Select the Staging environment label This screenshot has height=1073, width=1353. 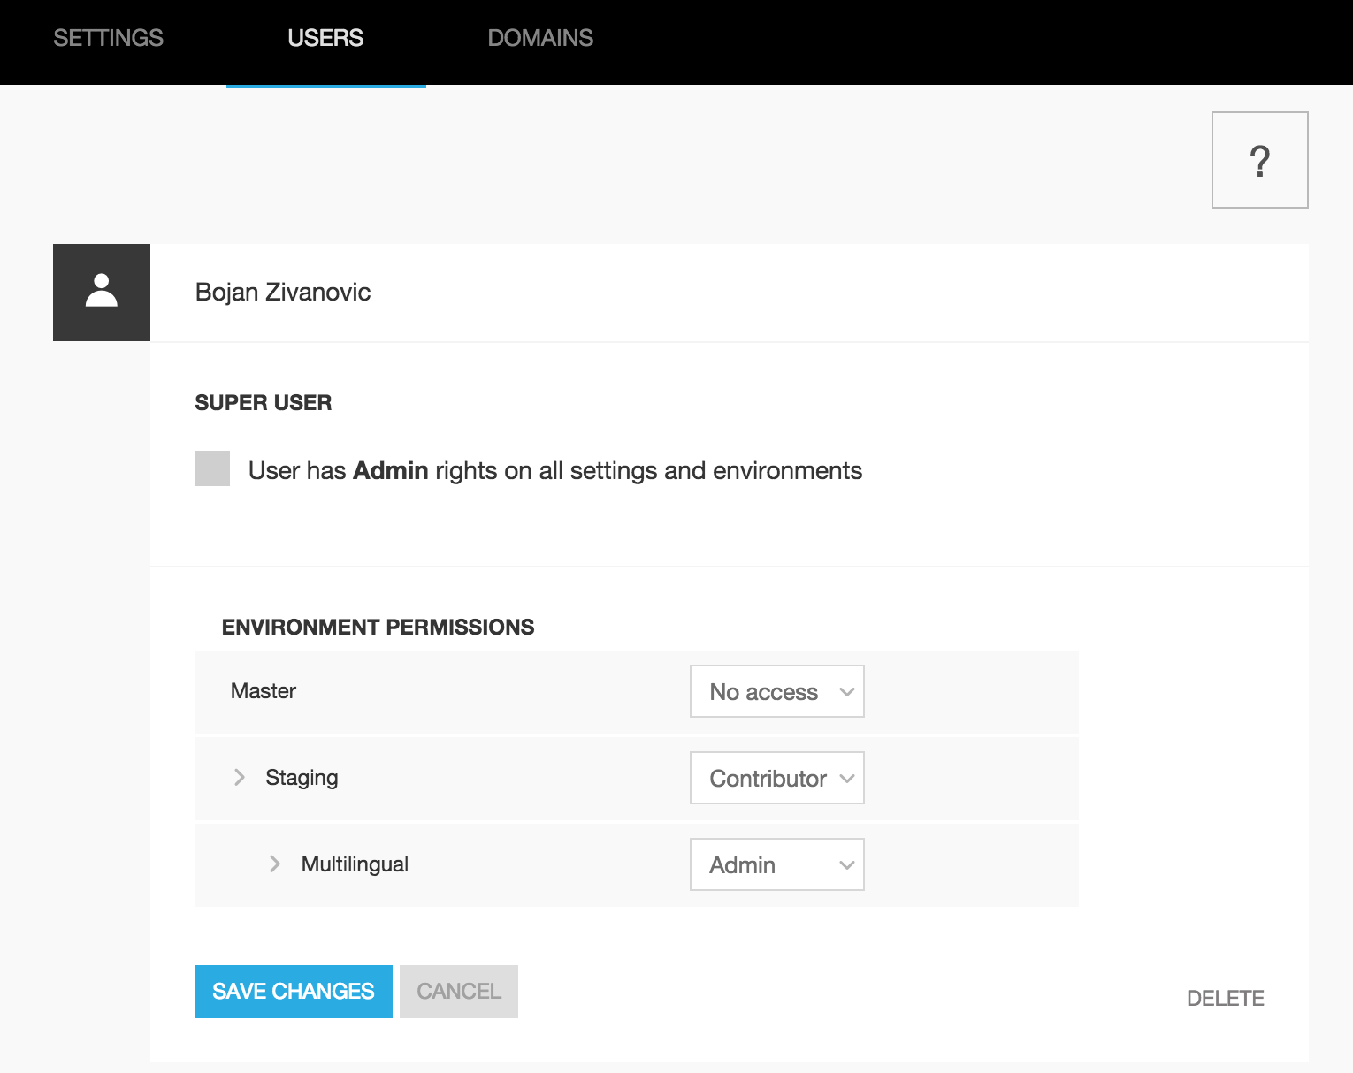(x=302, y=778)
